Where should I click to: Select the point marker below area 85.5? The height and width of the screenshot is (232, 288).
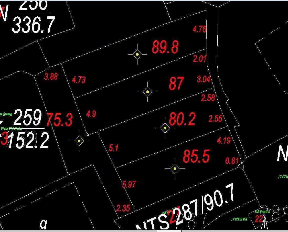pyautogui.click(x=175, y=168)
